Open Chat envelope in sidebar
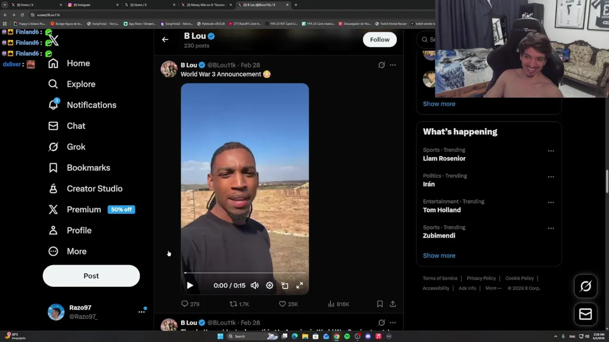Image resolution: width=609 pixels, height=342 pixels. click(67, 126)
